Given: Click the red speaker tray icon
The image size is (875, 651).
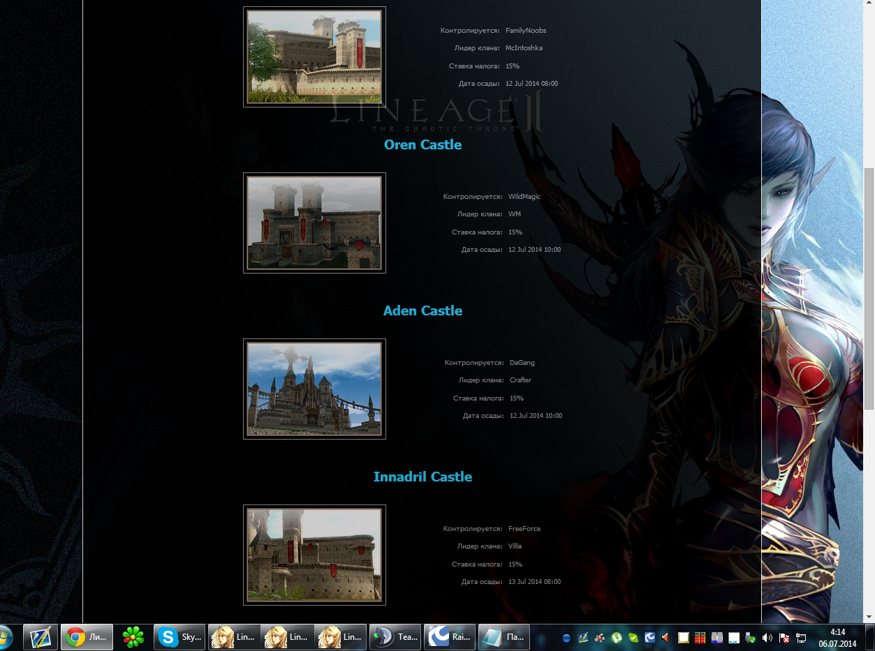Looking at the screenshot, I should click(x=666, y=638).
